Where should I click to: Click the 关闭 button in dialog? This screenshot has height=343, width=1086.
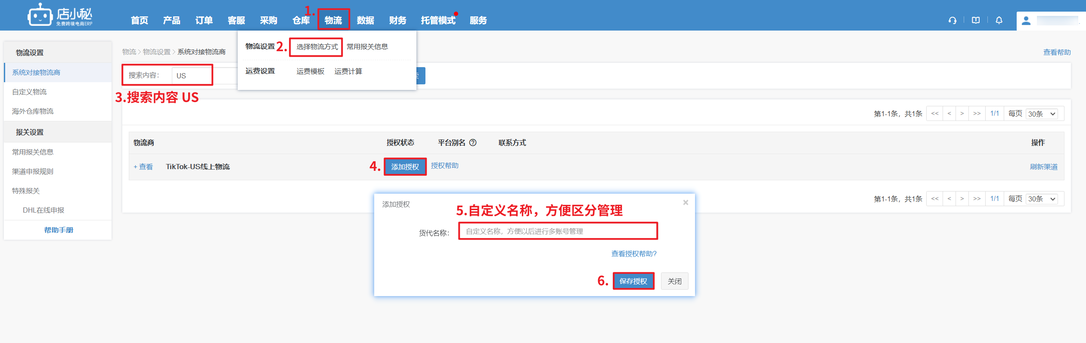(x=674, y=281)
